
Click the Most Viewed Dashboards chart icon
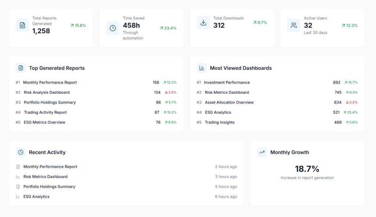pyautogui.click(x=202, y=68)
